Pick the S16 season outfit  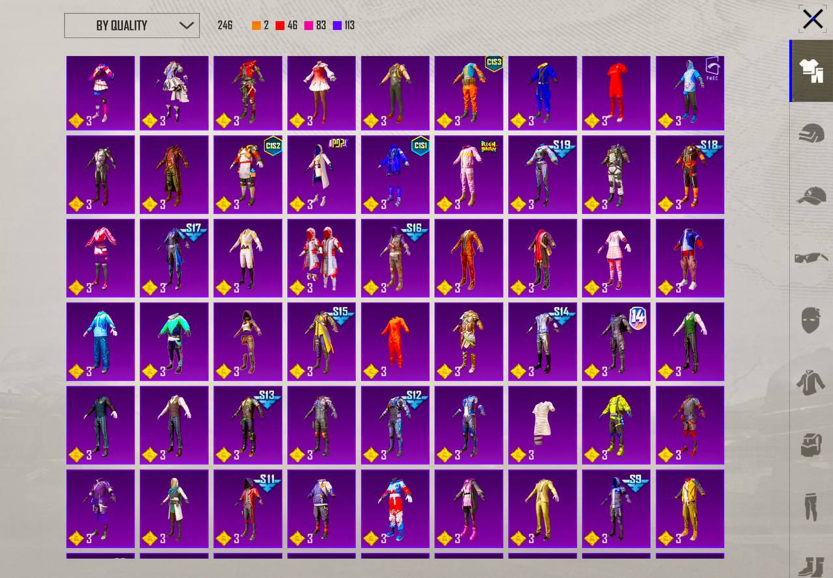[x=395, y=257]
